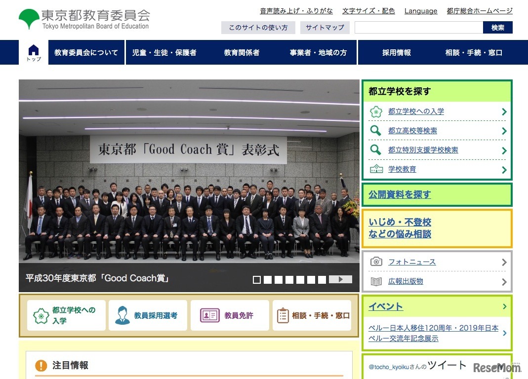The height and width of the screenshot is (379, 528).
Task: Click magnifier icon next to 都立高校等検索
Action: (375, 131)
